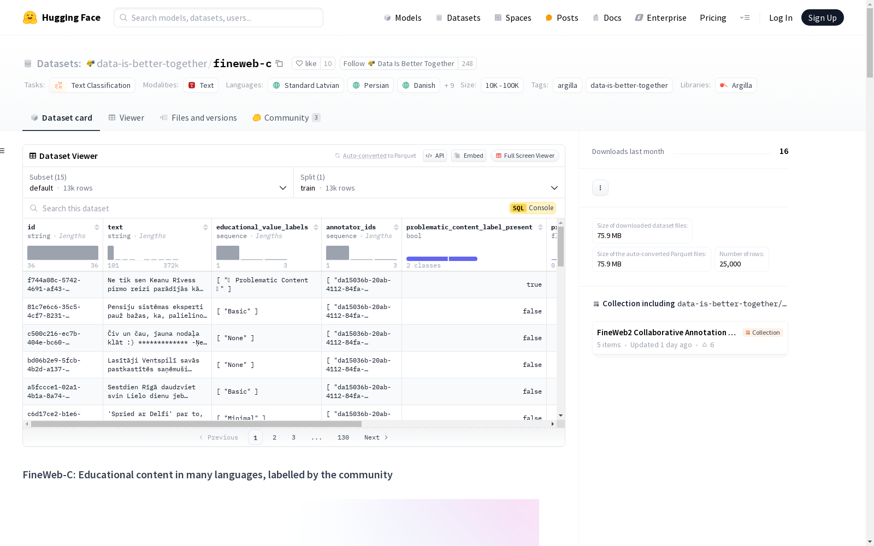This screenshot has height=546, width=874.
Task: Click the horizontal scrollbar of the data table
Action: (x=196, y=424)
